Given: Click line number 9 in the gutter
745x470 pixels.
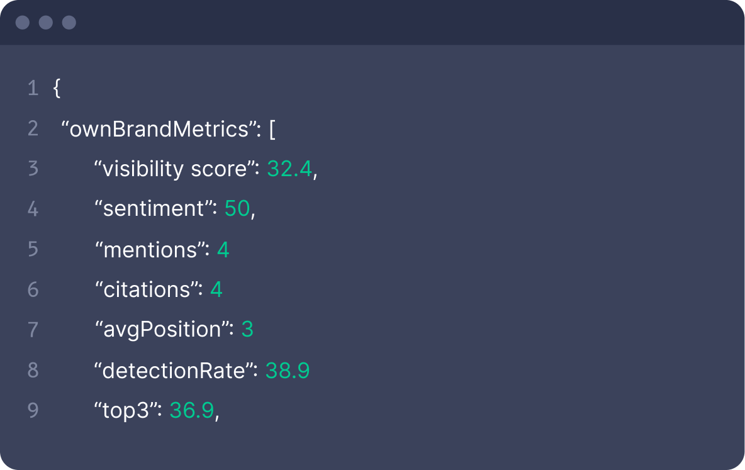Looking at the screenshot, I should click(33, 411).
